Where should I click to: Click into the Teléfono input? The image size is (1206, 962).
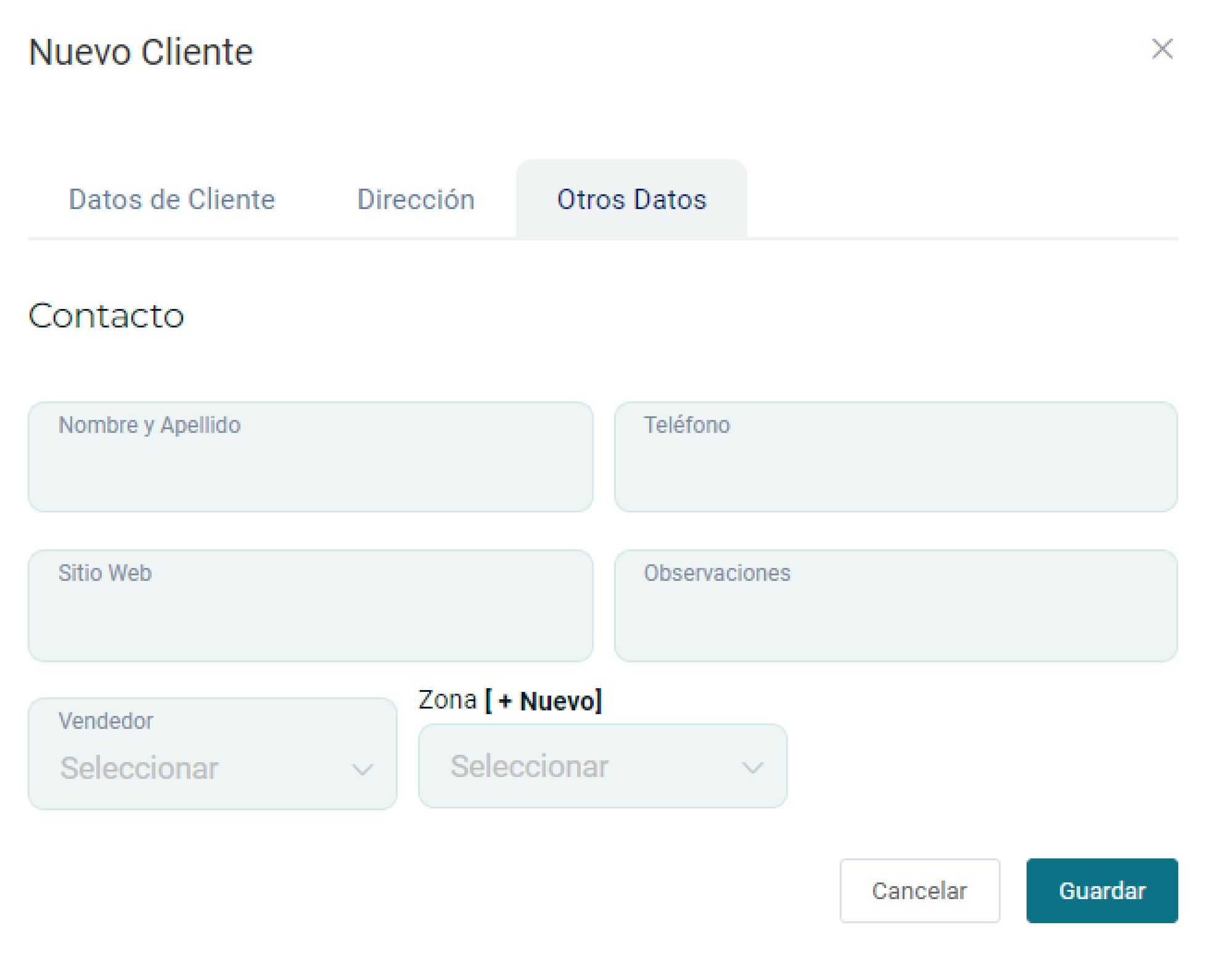click(895, 457)
